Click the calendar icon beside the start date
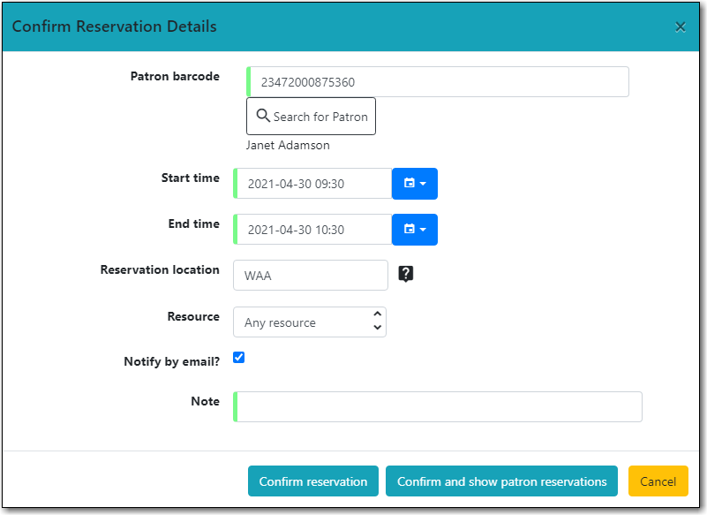The width and height of the screenshot is (707, 515). (410, 183)
